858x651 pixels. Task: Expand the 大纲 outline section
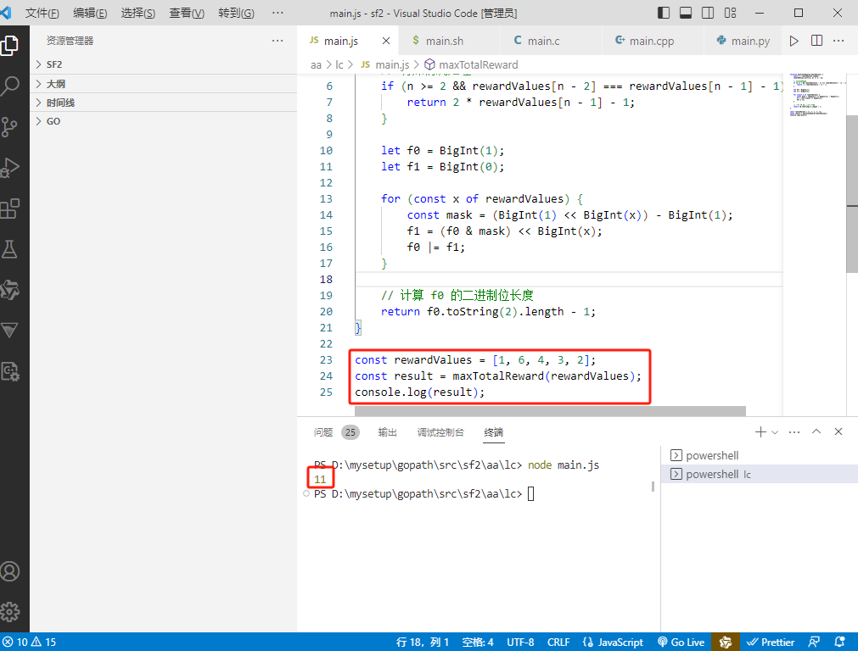point(163,84)
